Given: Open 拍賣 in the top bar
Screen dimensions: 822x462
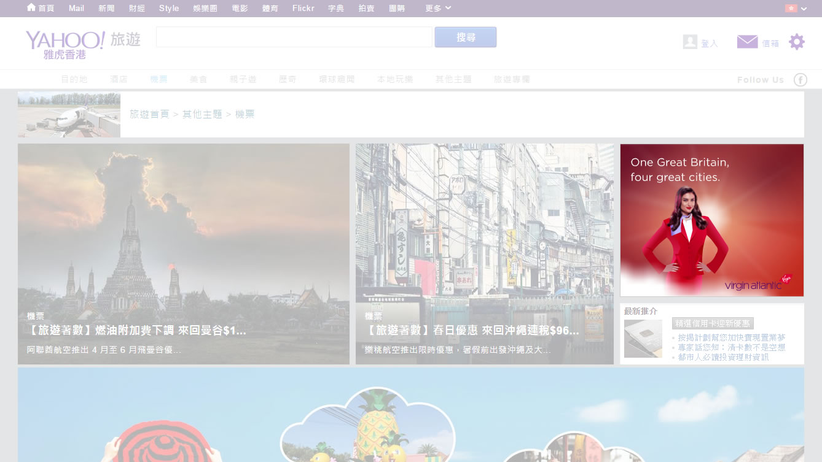Looking at the screenshot, I should click(367, 8).
